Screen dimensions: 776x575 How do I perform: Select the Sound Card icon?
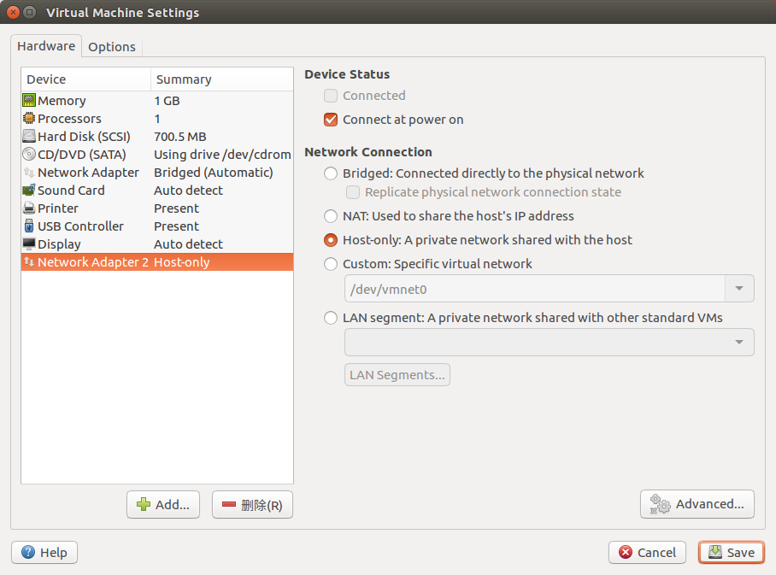(x=29, y=191)
